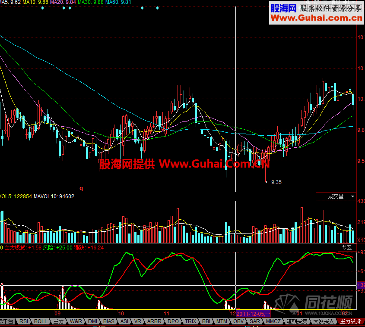The width and height of the screenshot is (365, 327).
Task: Switch to the MMCZ indicator tab
Action: (273, 321)
